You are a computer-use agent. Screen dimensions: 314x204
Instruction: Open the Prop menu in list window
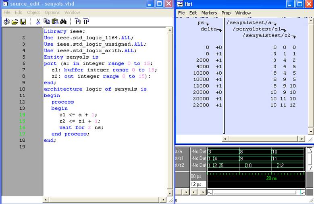point(226,13)
